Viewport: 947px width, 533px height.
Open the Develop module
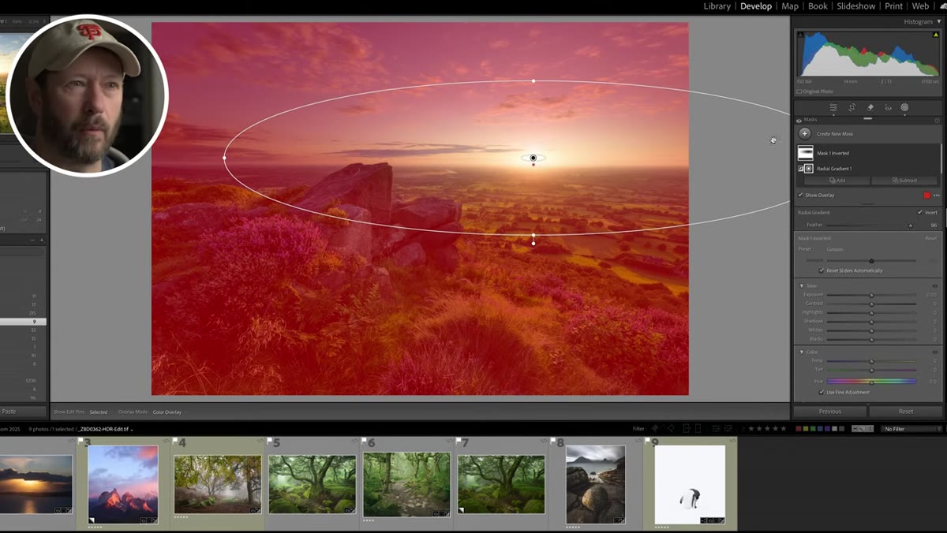[x=756, y=6]
